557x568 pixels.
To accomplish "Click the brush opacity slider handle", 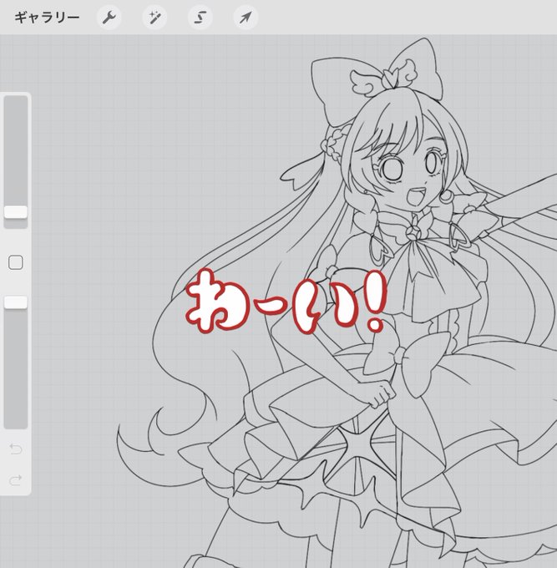I will click(16, 302).
